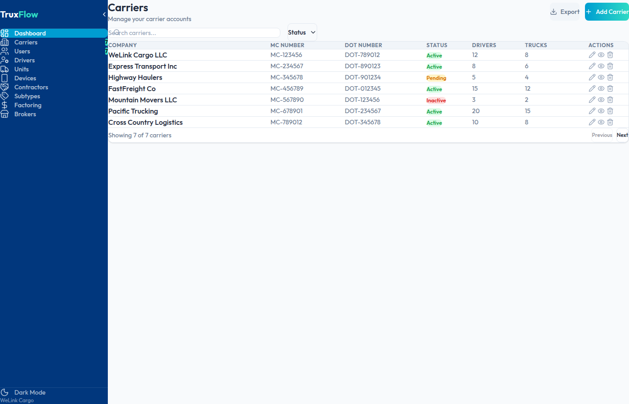The height and width of the screenshot is (404, 629).
Task: Click the edit pencil for WeLink Cargo LLC
Action: [592, 55]
